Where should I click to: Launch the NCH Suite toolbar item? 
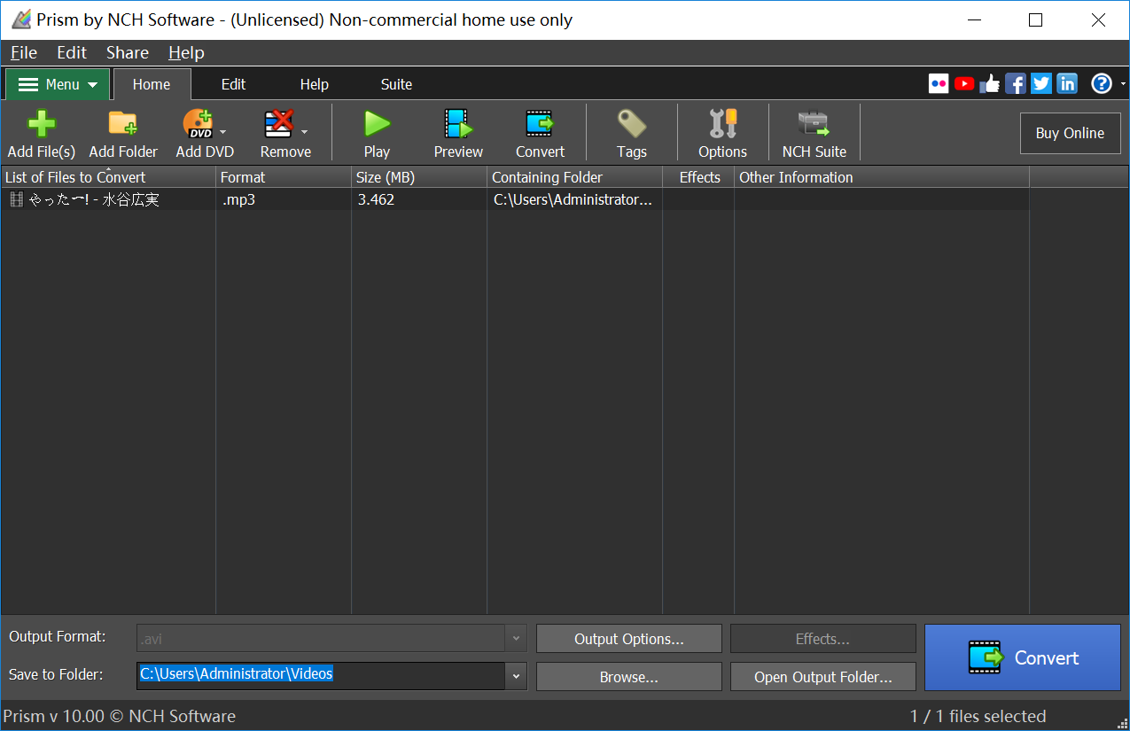tap(814, 133)
